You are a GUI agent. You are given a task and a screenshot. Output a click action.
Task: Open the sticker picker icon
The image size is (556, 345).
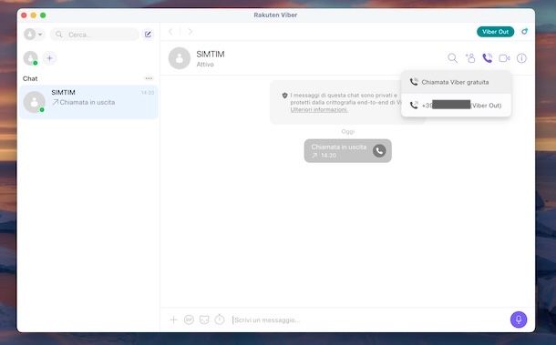click(x=204, y=320)
